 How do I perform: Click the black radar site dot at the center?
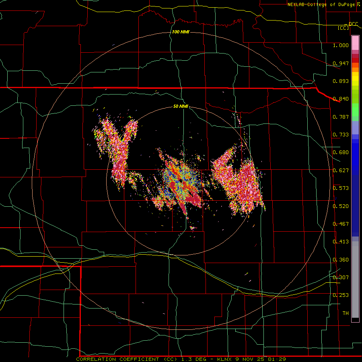tap(180, 180)
